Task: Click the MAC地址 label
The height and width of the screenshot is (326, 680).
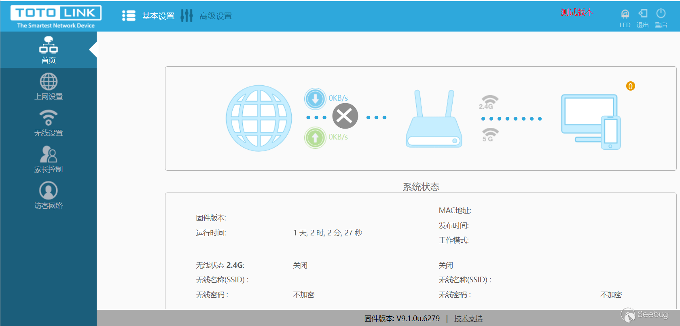Action: [x=455, y=210]
